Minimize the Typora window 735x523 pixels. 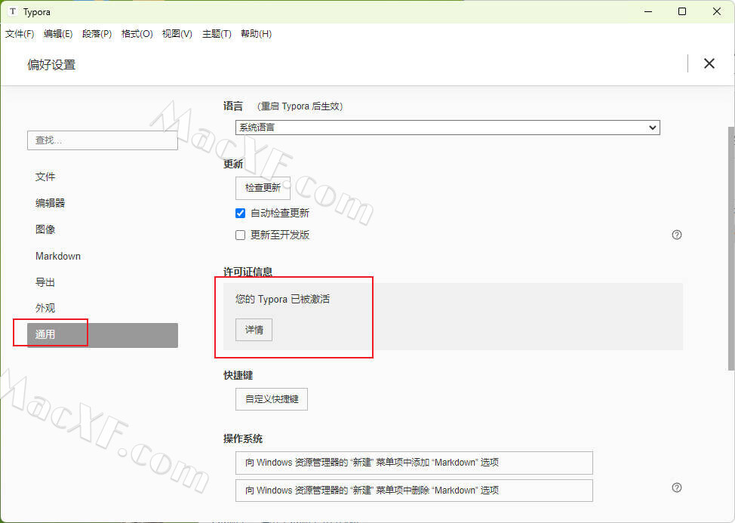pos(648,12)
